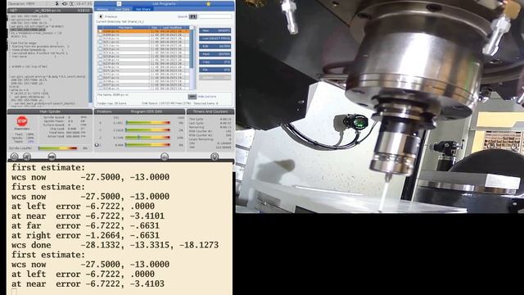The height and width of the screenshot is (295, 524).
Task: Sort the list by the File Name column header
Action: [125, 27]
